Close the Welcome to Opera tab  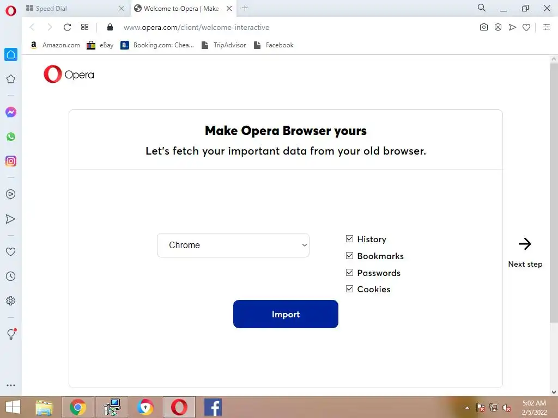point(229,9)
